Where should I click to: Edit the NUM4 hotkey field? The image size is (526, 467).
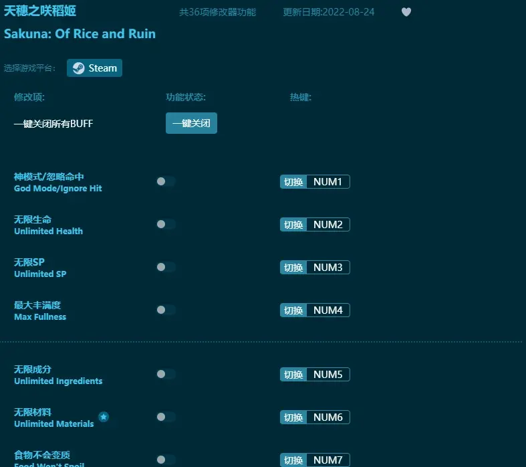pos(328,310)
